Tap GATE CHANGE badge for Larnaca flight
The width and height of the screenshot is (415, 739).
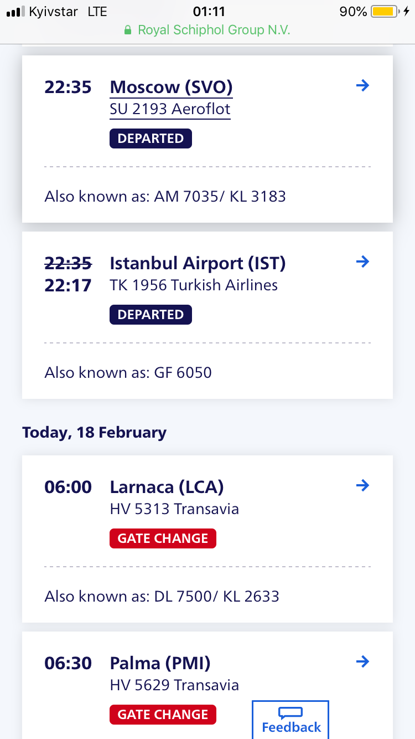pyautogui.click(x=163, y=538)
